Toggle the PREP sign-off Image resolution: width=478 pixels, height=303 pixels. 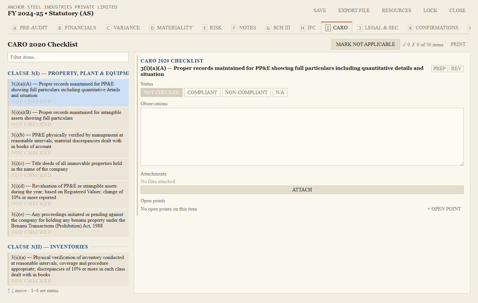tap(439, 69)
